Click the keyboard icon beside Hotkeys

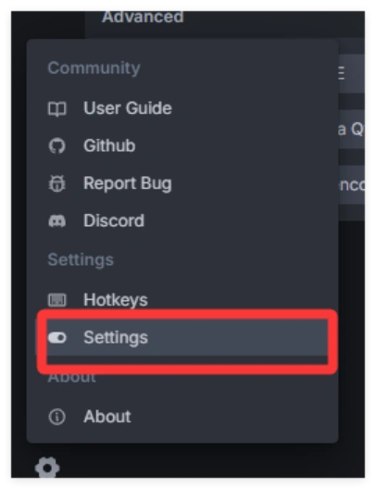pyautogui.click(x=57, y=300)
